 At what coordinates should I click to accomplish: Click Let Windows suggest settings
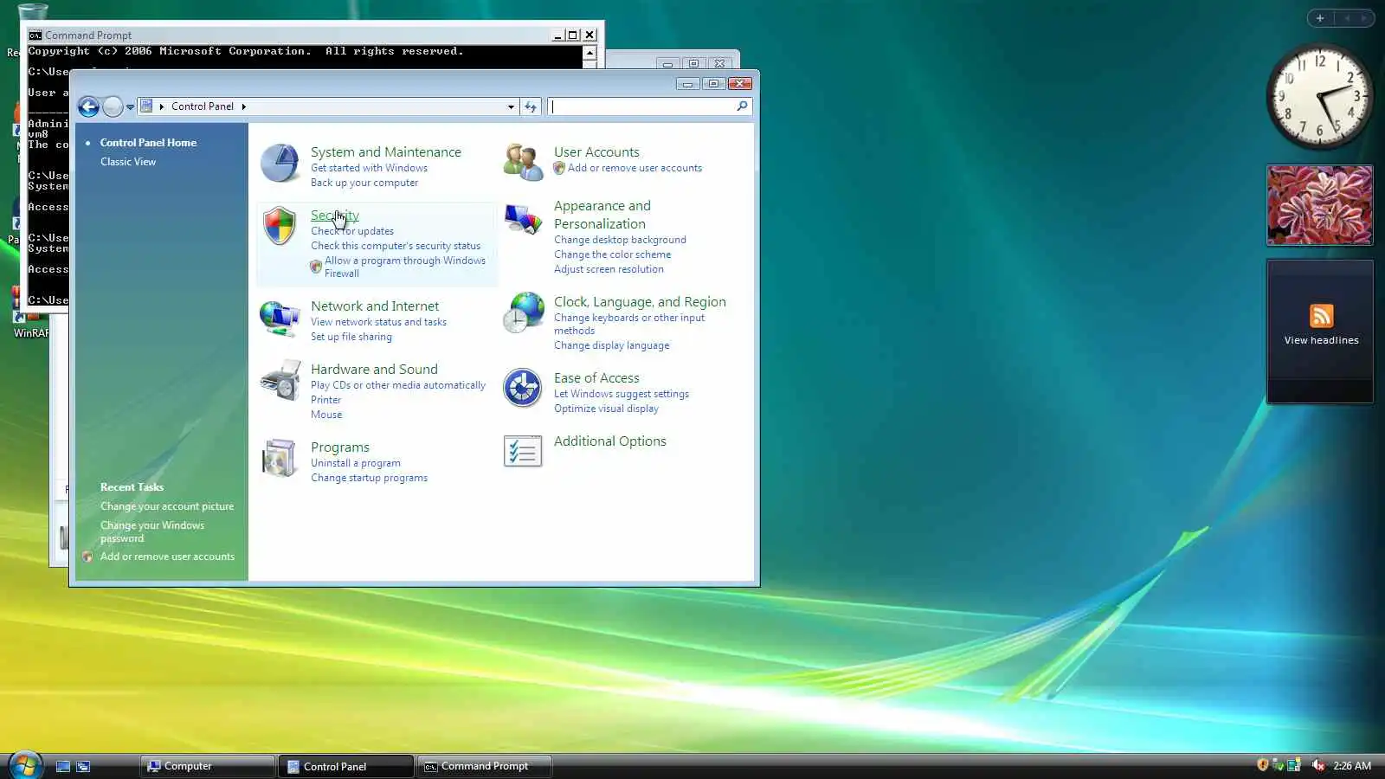[x=622, y=394]
